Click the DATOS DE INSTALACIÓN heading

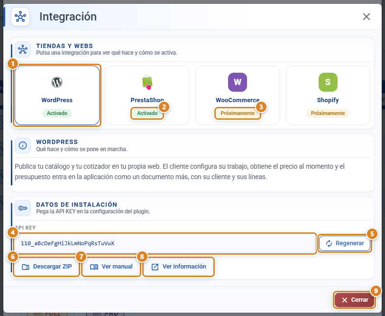coord(77,204)
